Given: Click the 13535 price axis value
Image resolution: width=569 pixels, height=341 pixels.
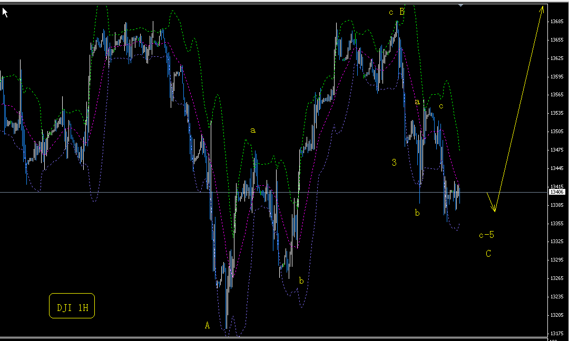Looking at the screenshot, I should coord(557,113).
